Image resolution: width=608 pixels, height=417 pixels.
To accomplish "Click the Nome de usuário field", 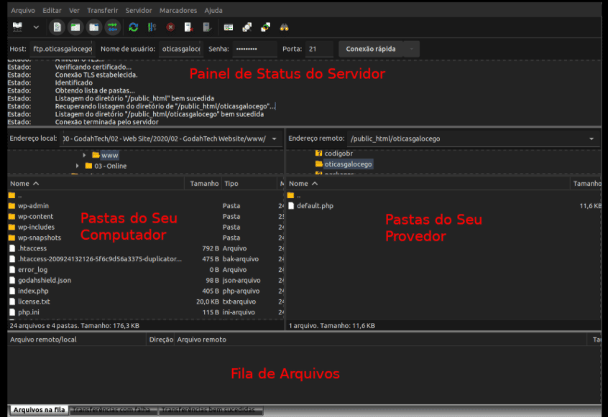I will click(180, 50).
